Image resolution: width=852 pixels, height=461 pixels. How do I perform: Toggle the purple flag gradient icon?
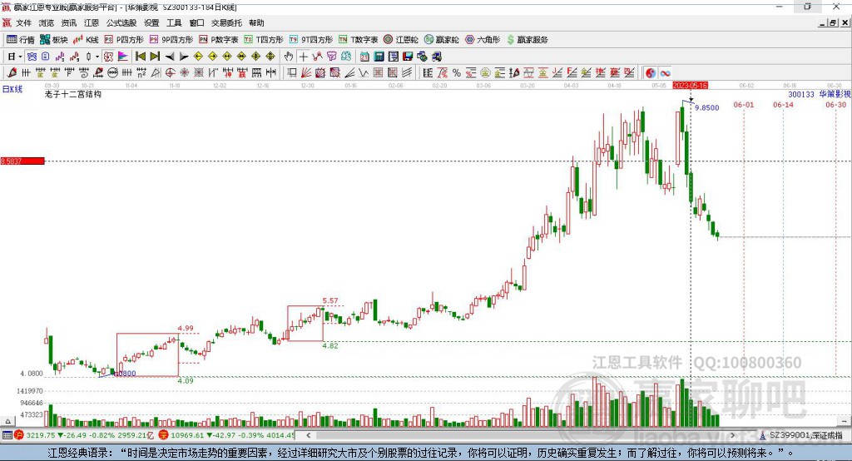pos(123,57)
